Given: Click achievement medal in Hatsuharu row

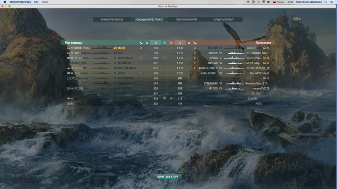Looking at the screenshot, I should click(164, 58).
